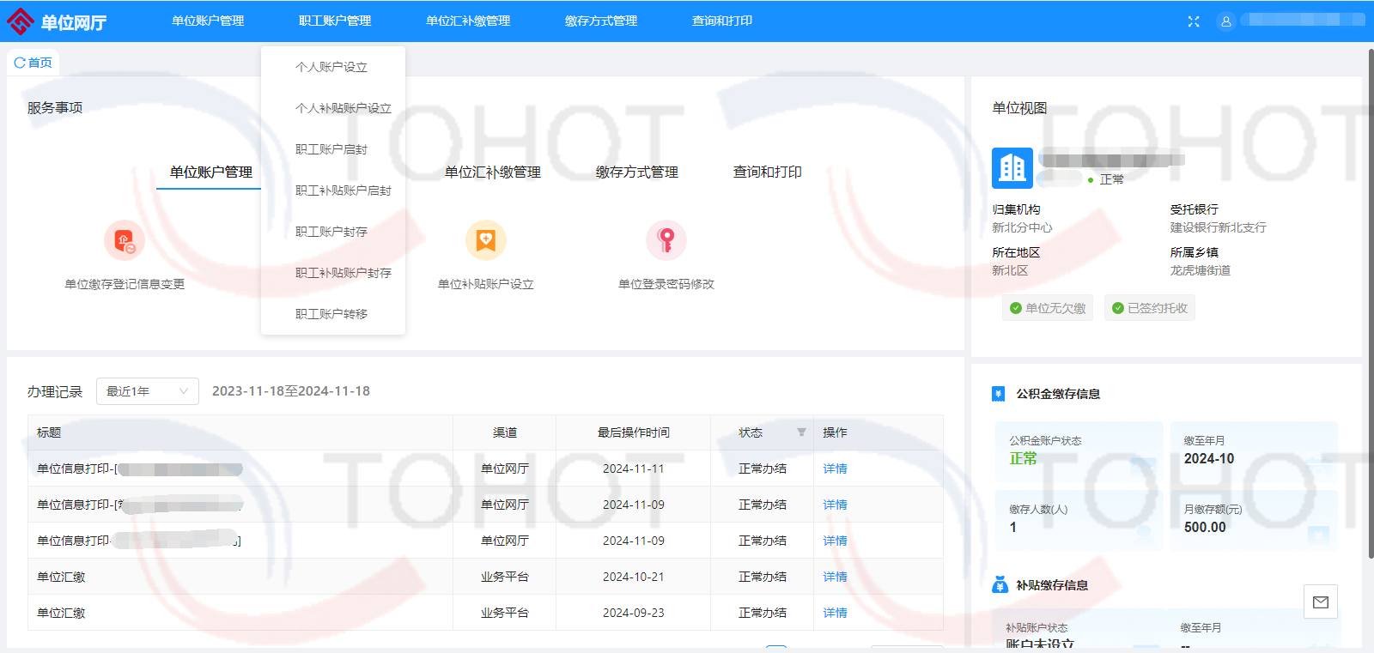Open the 状态 column filter icon
1374x653 pixels.
tap(801, 432)
